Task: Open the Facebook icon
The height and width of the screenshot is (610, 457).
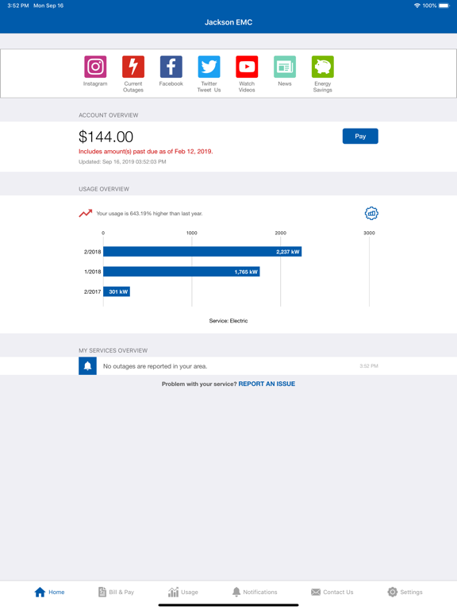Action: (171, 67)
